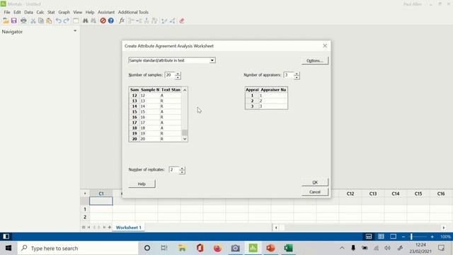Click the Cut scissors icon
Screen dimensions: 453x255
pyautogui.click(x=33, y=21)
